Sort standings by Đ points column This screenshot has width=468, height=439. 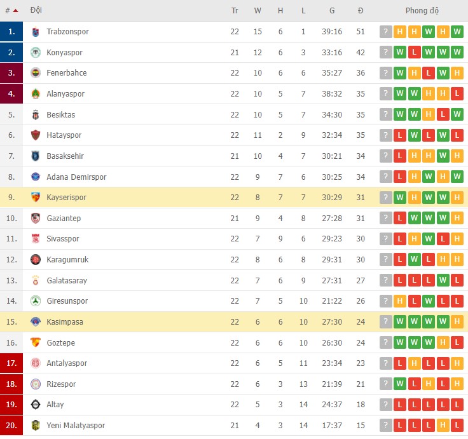361,11
